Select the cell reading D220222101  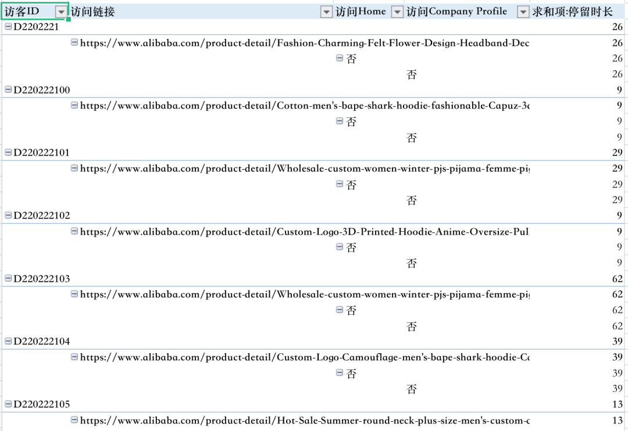(42, 152)
